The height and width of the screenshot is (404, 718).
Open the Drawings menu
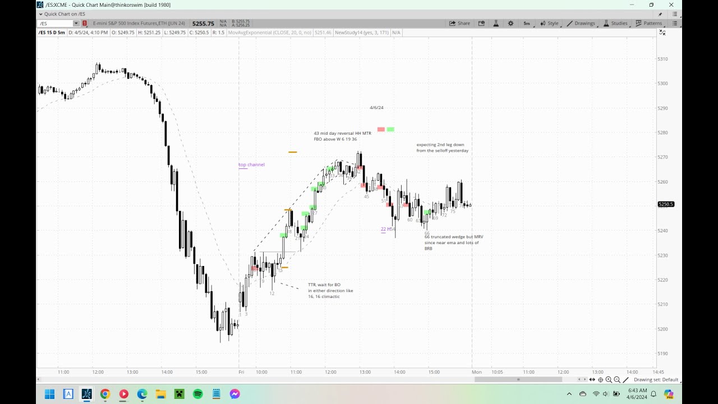[581, 24]
